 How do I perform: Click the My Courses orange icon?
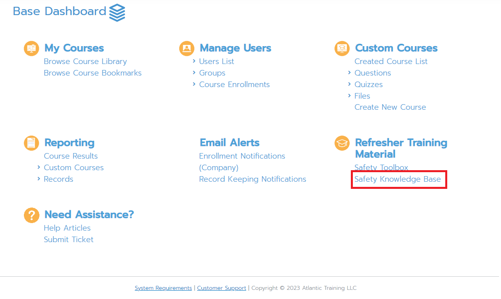coord(31,49)
